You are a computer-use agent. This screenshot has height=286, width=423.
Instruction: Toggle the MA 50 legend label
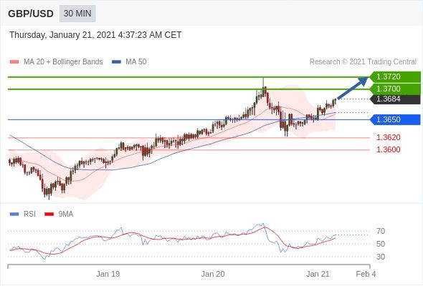(x=136, y=62)
